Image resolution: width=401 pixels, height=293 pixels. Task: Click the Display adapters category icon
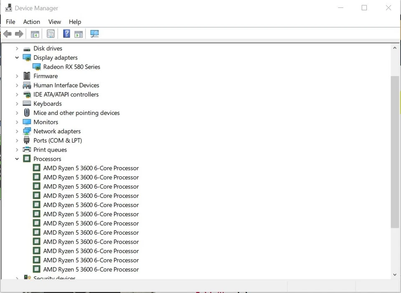click(x=27, y=58)
